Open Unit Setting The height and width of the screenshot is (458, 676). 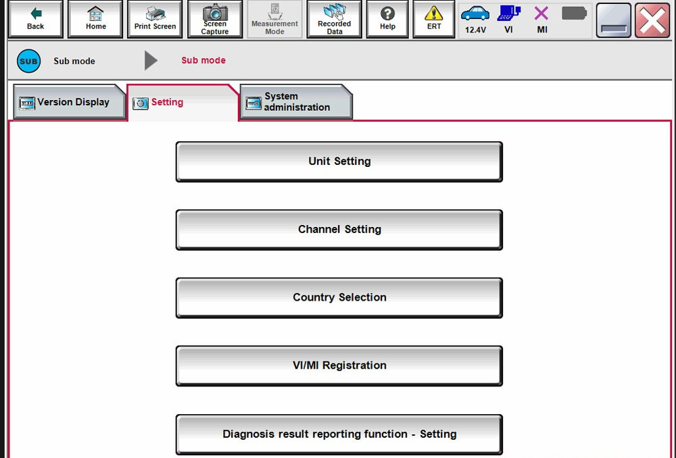[x=339, y=161]
